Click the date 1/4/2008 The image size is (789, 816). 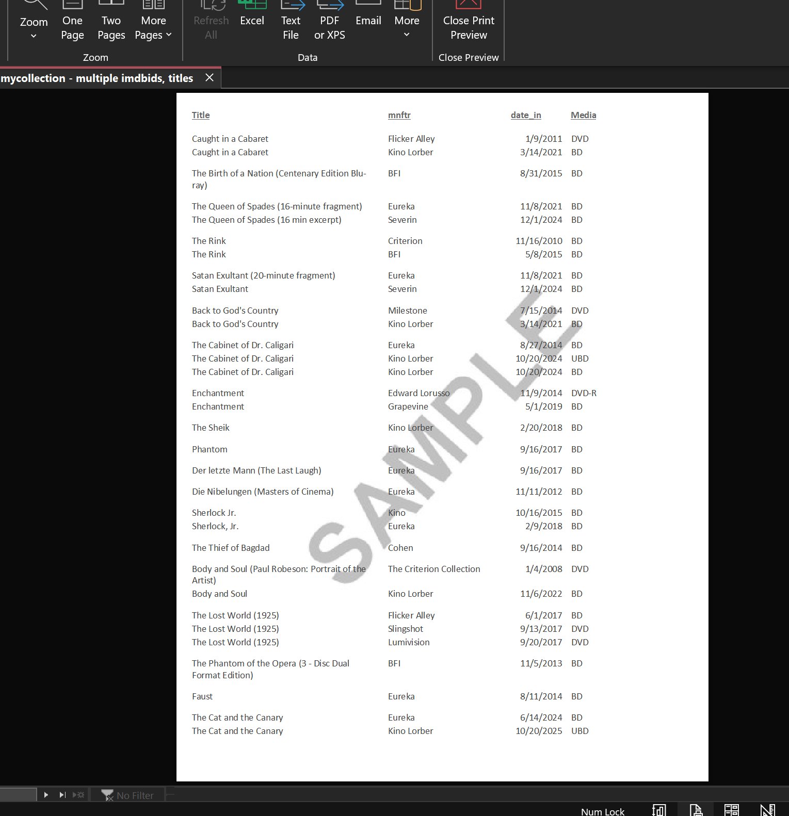(543, 569)
